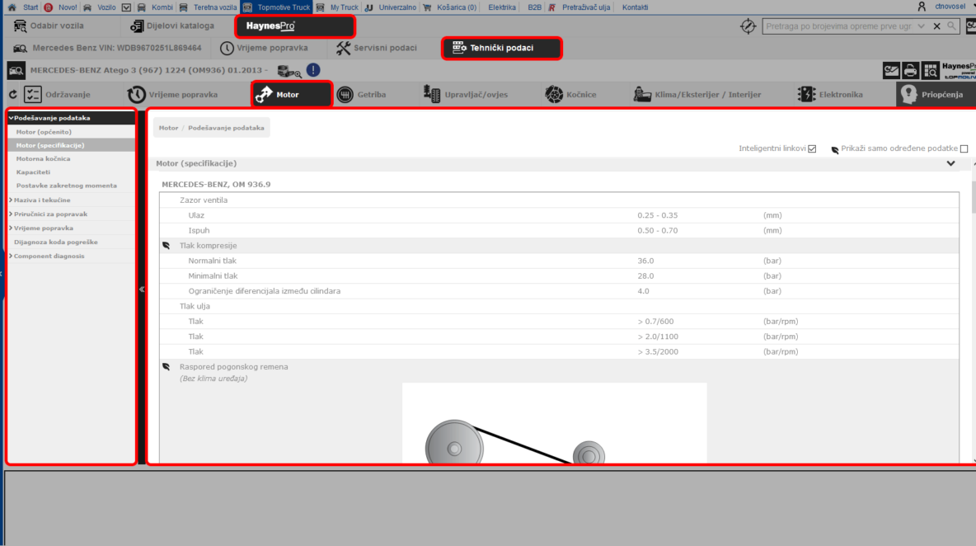Screen dimensions: 976x546
Task: Expand Vrijeme popravka sidebar node
Action: 11,228
